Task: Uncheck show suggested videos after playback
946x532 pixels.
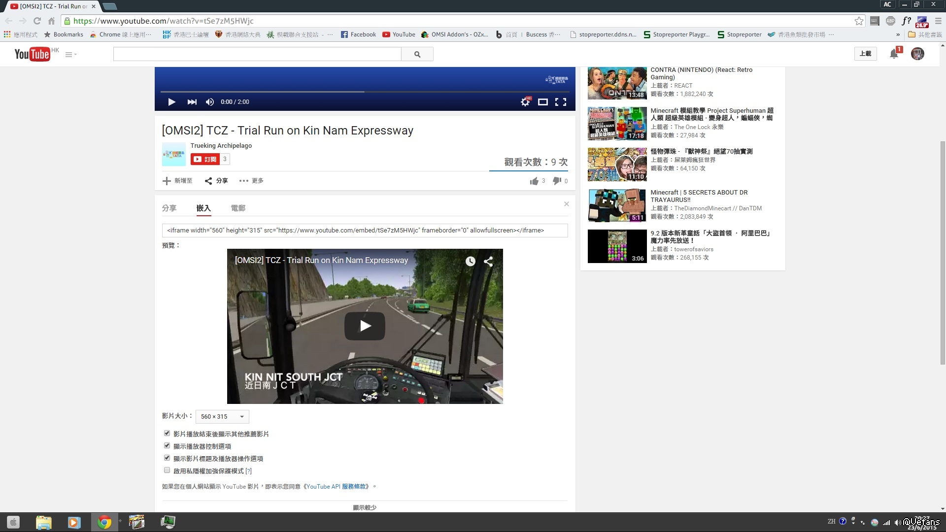Action: click(x=167, y=433)
